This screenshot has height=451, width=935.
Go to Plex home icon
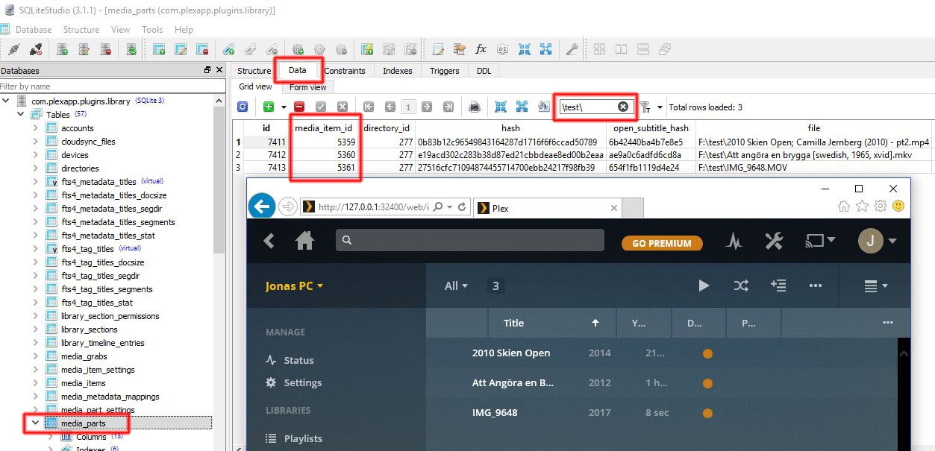(304, 241)
